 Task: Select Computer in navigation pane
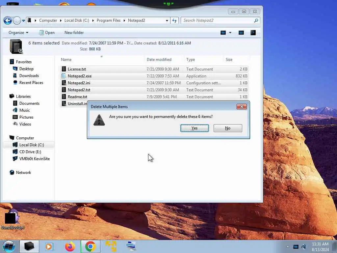point(25,138)
